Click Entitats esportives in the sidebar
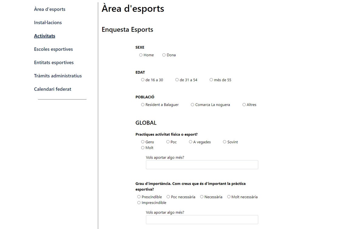The height and width of the screenshot is (229, 364). [x=54, y=62]
